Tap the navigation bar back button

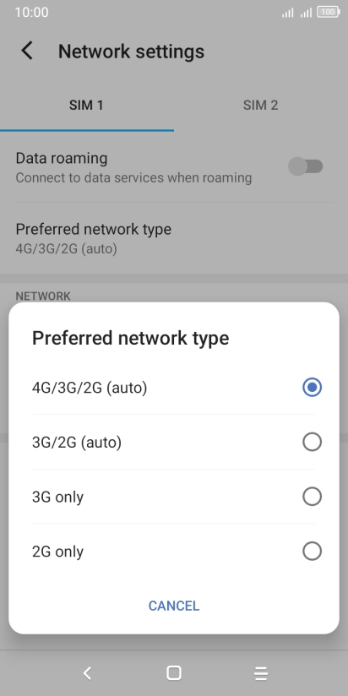coord(88,673)
